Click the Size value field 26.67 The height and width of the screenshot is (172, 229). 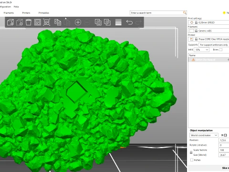224,155
